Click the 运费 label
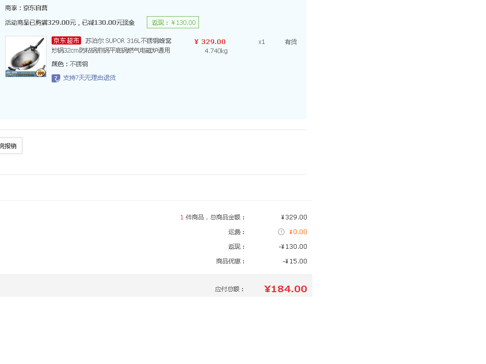The image size is (486, 364). (x=237, y=232)
